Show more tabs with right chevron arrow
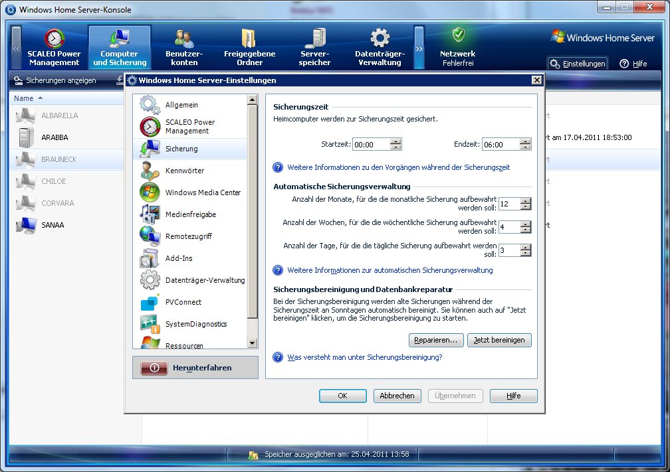Viewport: 670px width, 472px height. [419, 48]
